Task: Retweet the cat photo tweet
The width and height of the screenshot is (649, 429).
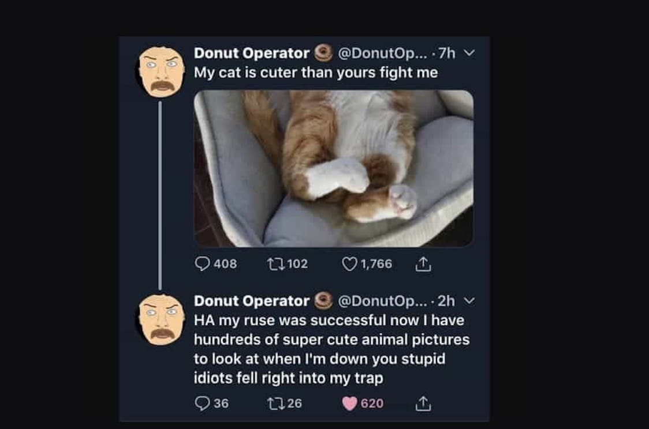Action: [x=274, y=264]
